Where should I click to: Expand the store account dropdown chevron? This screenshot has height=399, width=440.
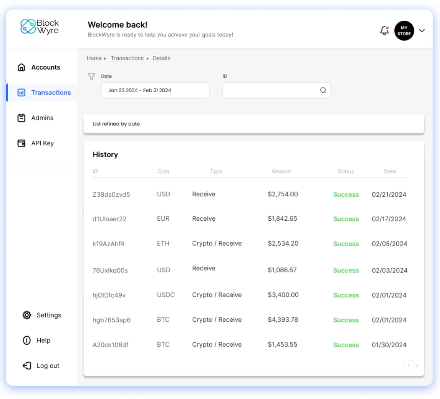click(x=422, y=31)
